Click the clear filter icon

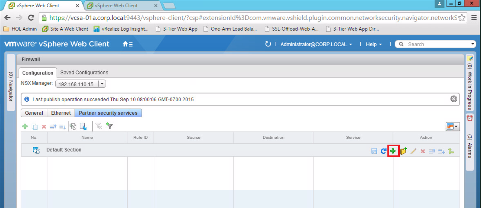pyautogui.click(x=99, y=126)
